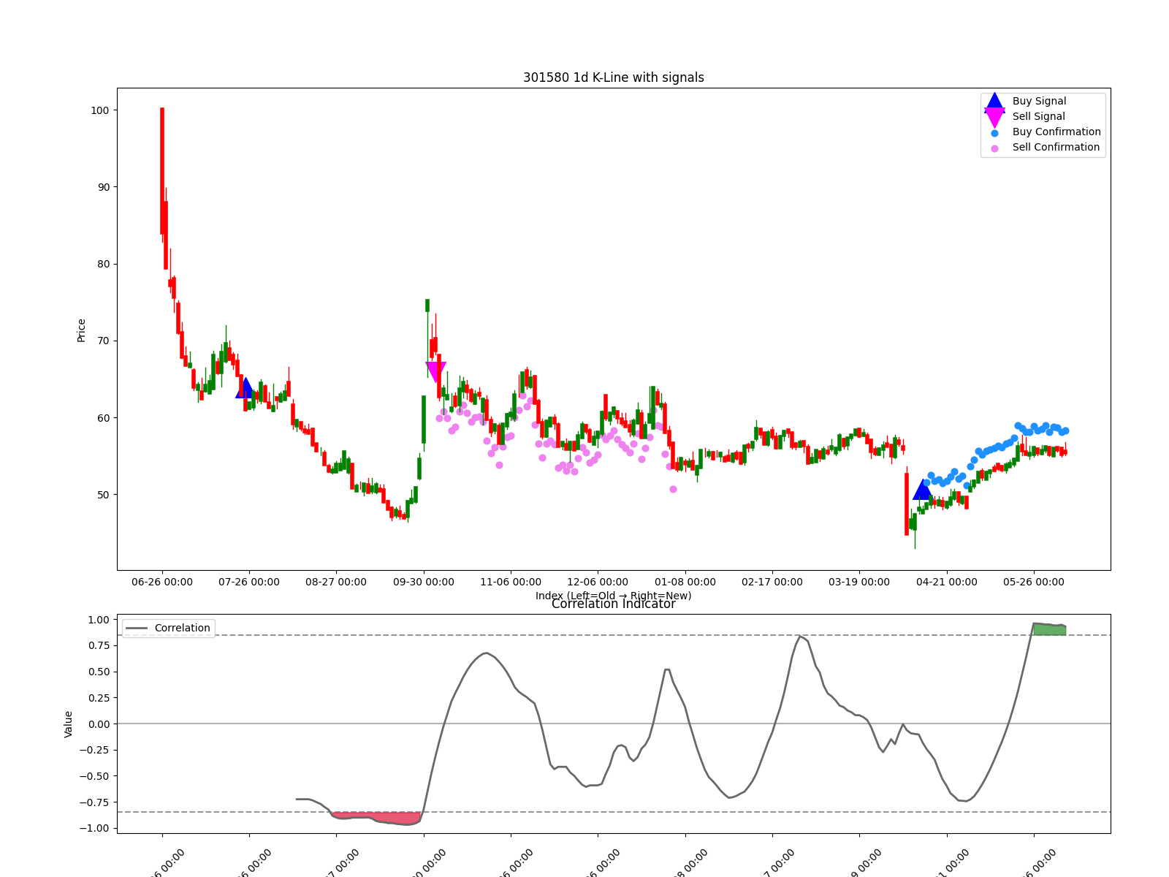Click the 'Buy Signal' legend label

pyautogui.click(x=1039, y=102)
